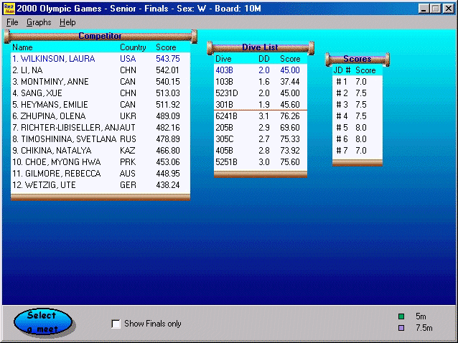Select competitor WETZIG, UTE
Image resolution: width=458 pixels, height=343 pixels.
(101, 185)
